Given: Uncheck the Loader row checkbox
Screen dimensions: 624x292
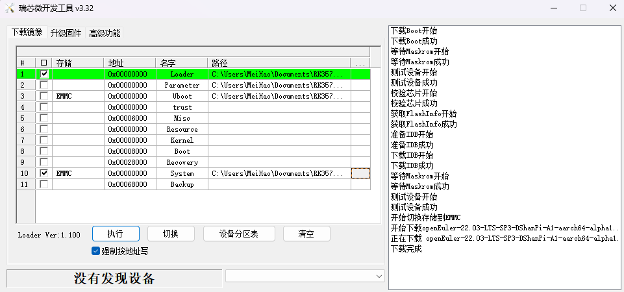Looking at the screenshot, I should [44, 74].
